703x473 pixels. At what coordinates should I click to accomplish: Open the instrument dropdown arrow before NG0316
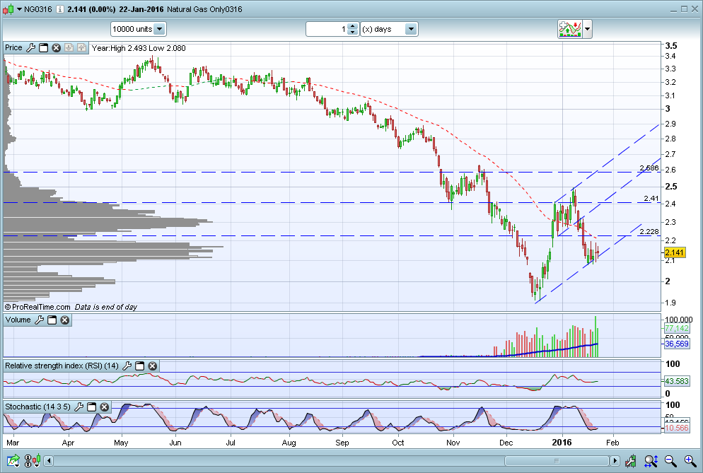(x=20, y=8)
